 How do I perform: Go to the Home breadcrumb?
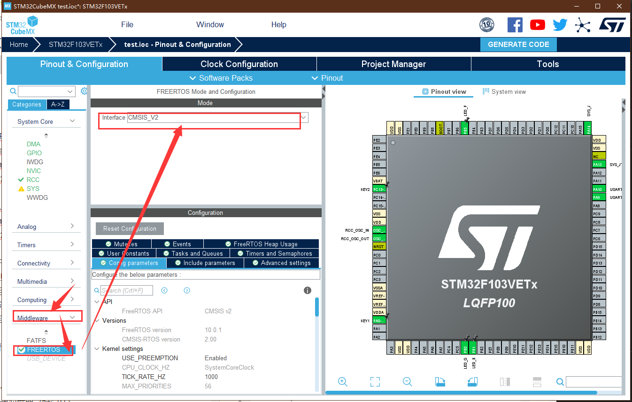pyautogui.click(x=19, y=45)
